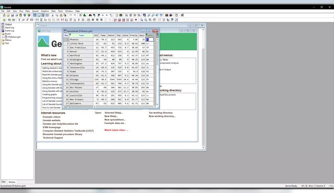Viewport: 334px width, 193px height.
Task: Click the Input Log item in sidebar
Action: [9, 28]
